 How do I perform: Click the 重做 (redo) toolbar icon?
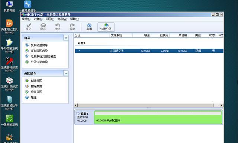[72, 27]
